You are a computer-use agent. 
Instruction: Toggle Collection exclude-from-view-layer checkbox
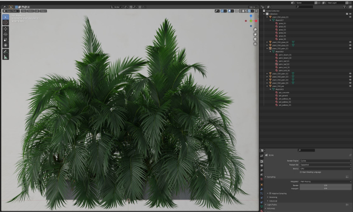click(347, 14)
